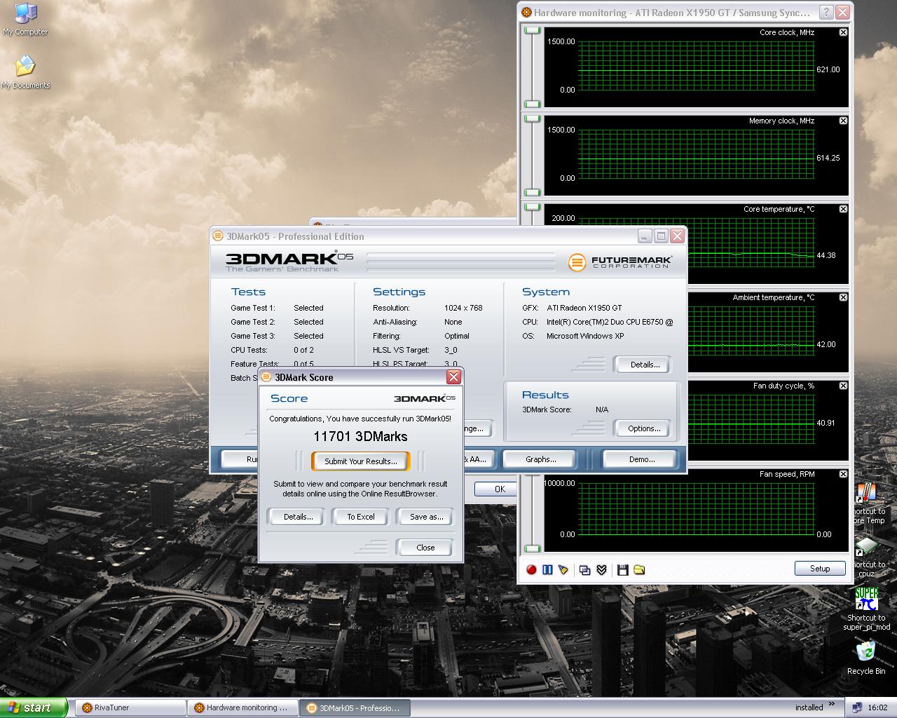The height and width of the screenshot is (718, 897).
Task: Click the Futuremark Corporation logo
Action: coord(619,262)
